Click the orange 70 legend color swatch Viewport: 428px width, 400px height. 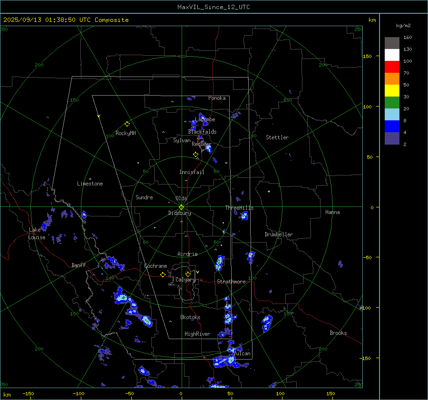coord(392,78)
